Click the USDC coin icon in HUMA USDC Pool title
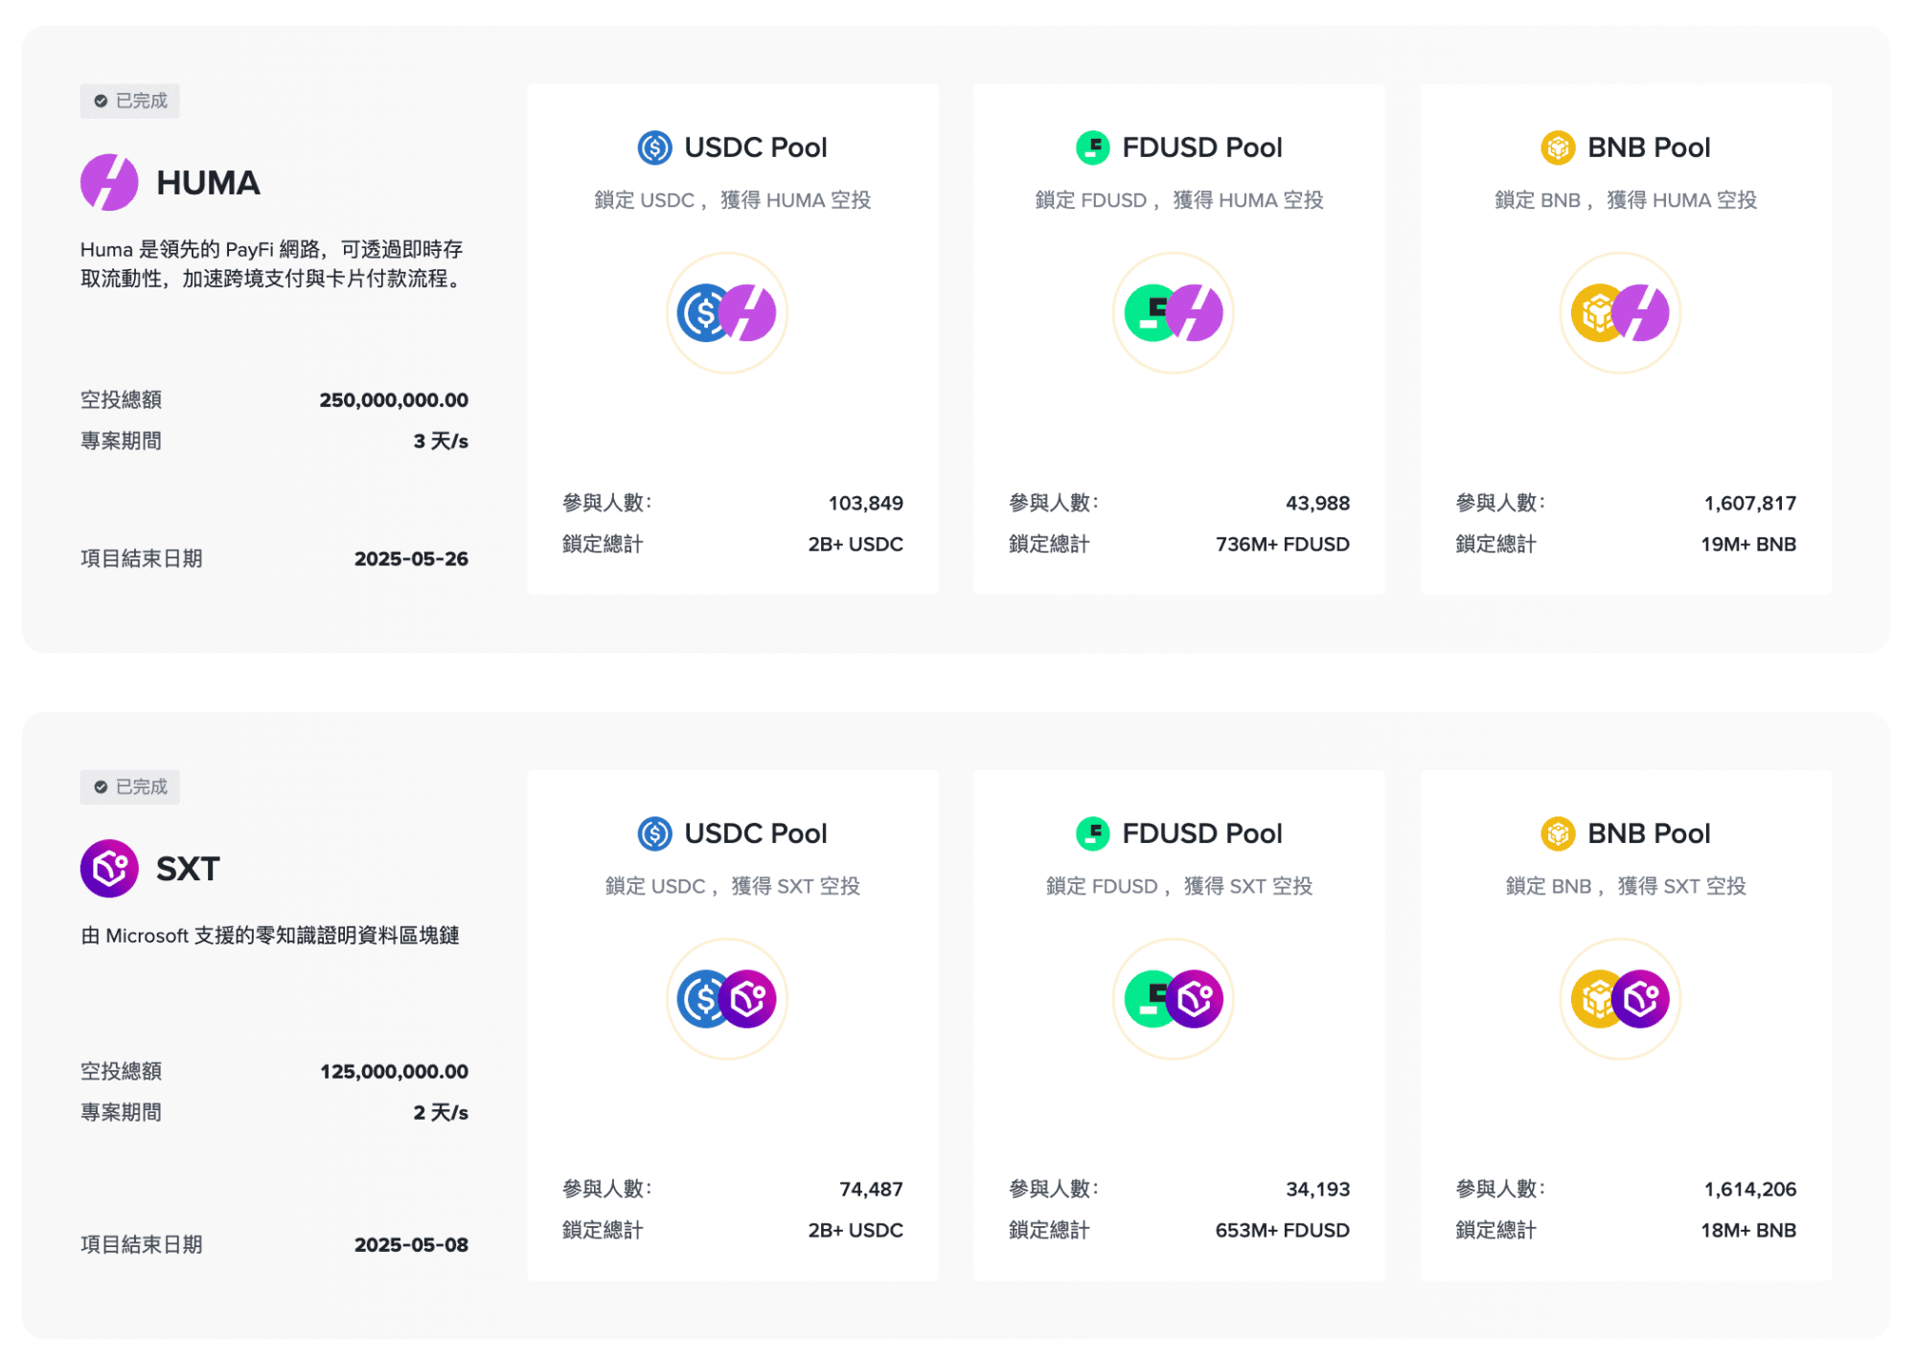 (655, 148)
